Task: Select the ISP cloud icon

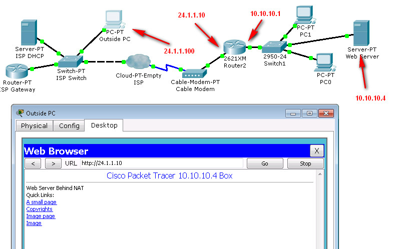Action: [x=138, y=61]
